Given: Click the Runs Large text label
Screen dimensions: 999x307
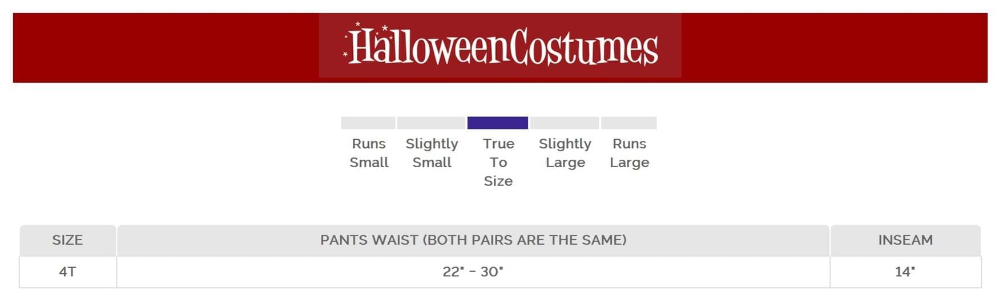Looking at the screenshot, I should [629, 153].
